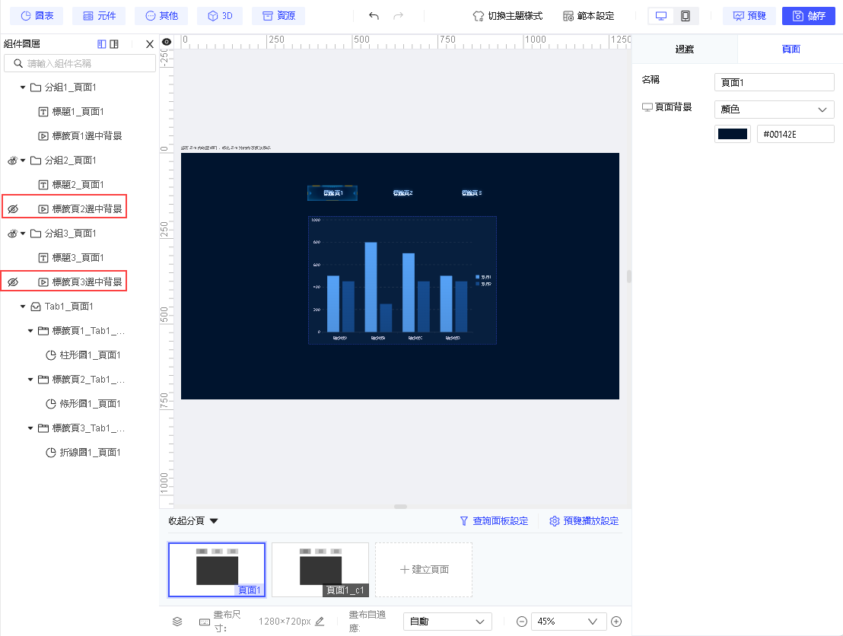The width and height of the screenshot is (843, 636).
Task: Click the 切換主題樣式 button
Action: (x=507, y=16)
